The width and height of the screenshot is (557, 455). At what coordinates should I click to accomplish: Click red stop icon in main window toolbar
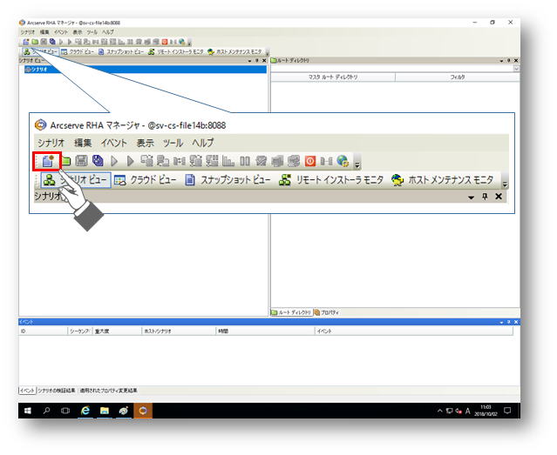165,42
